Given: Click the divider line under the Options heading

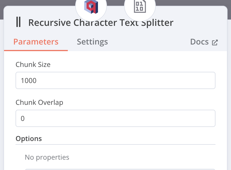Looking at the screenshot, I should [115, 144].
